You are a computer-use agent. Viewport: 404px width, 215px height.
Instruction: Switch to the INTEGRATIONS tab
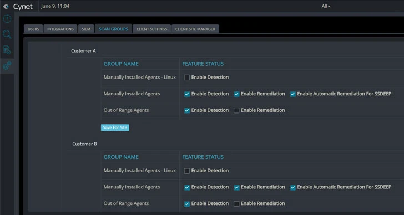(60, 29)
